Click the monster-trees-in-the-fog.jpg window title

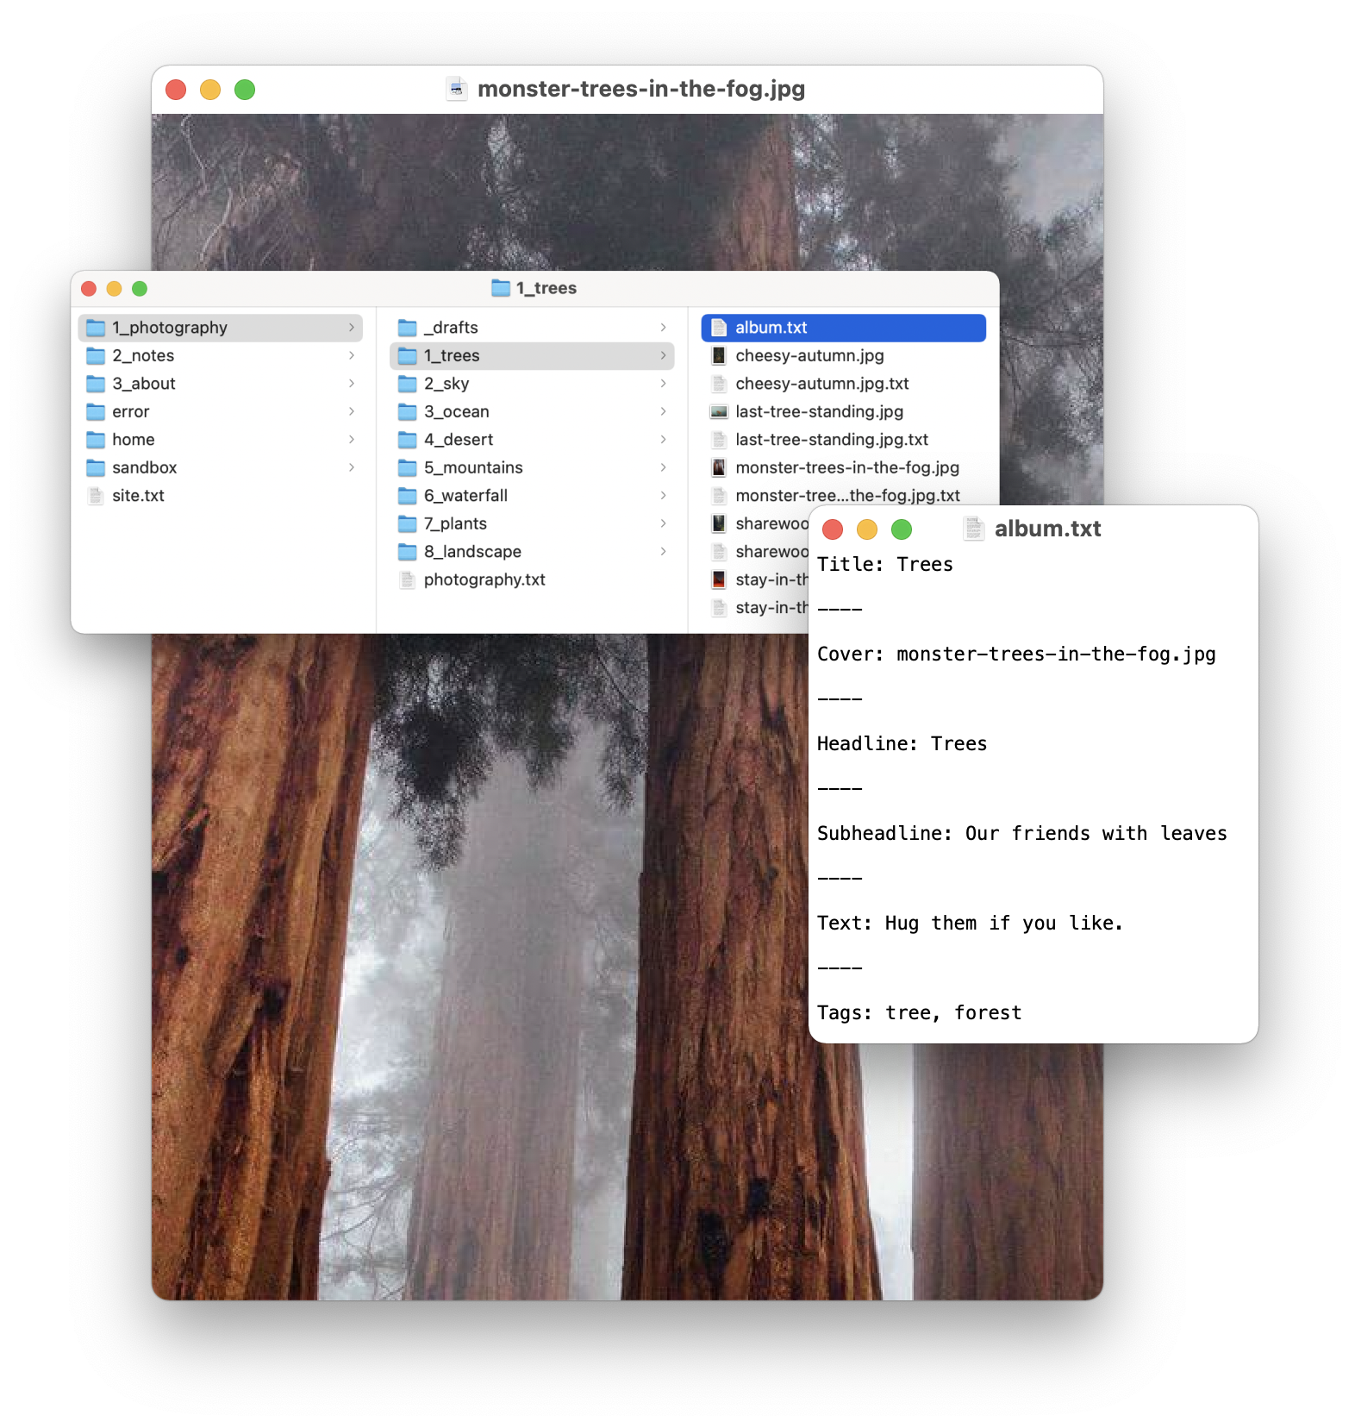pyautogui.click(x=641, y=89)
